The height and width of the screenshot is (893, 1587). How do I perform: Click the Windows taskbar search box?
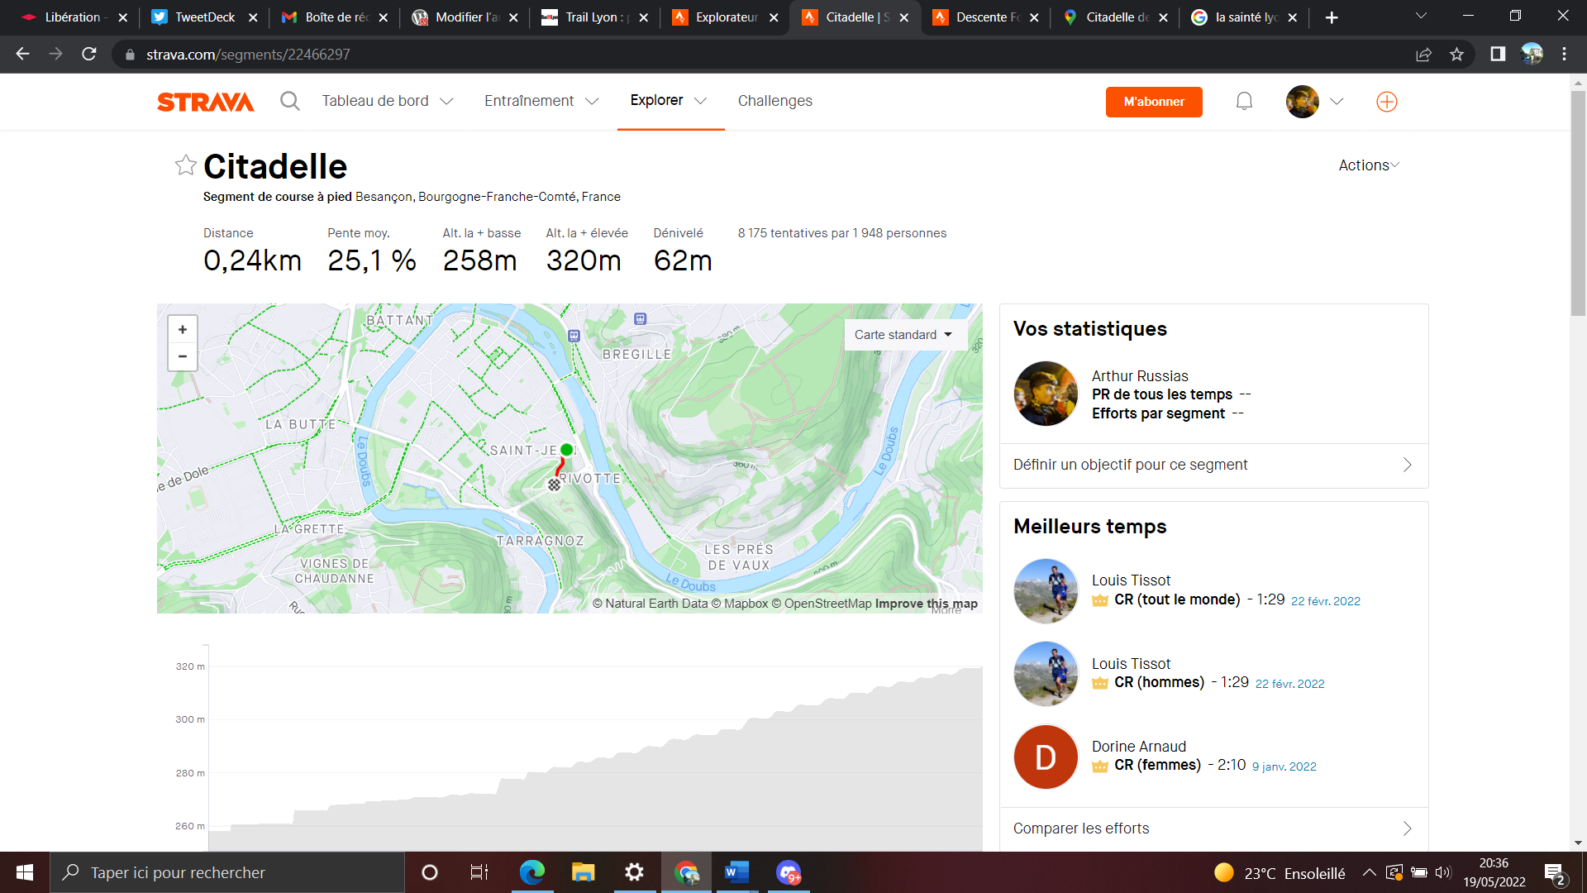tap(227, 872)
